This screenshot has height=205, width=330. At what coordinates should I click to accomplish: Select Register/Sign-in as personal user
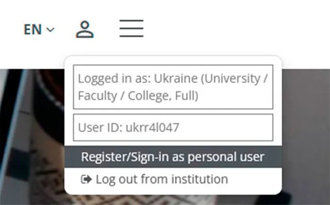click(x=173, y=157)
